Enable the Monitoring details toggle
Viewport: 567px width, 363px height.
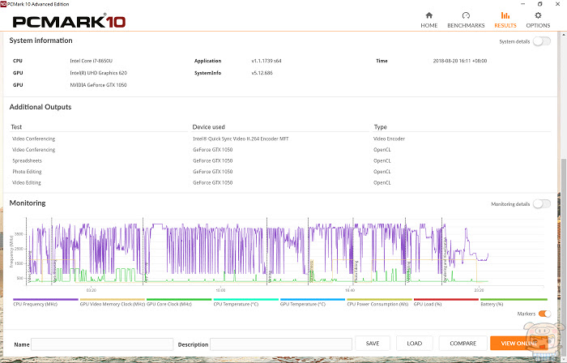(x=542, y=204)
